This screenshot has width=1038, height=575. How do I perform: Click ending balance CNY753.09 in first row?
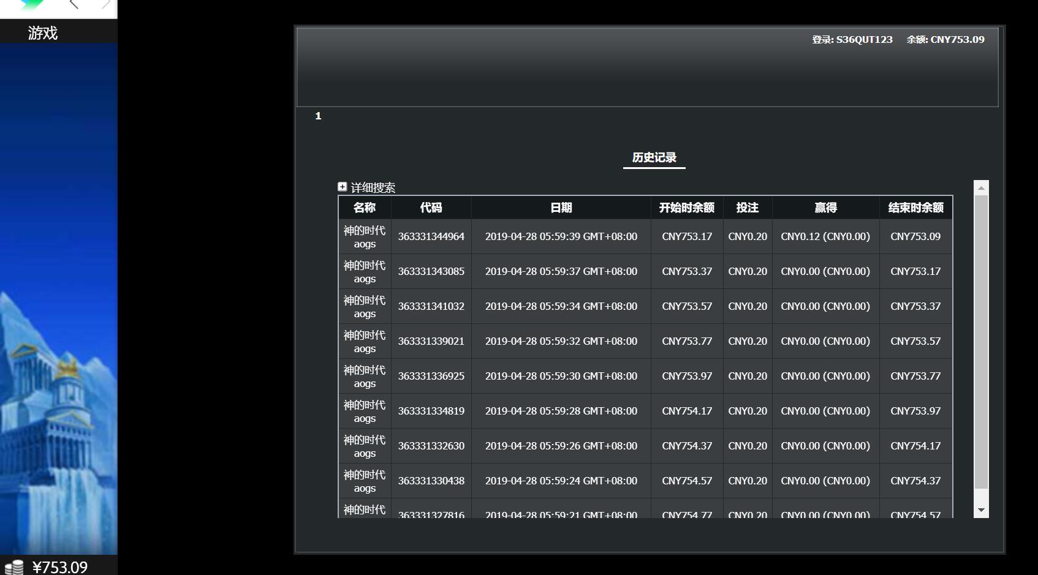(x=915, y=236)
